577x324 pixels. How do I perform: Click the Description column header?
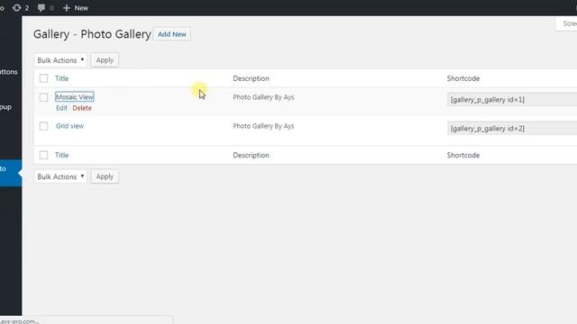point(251,78)
